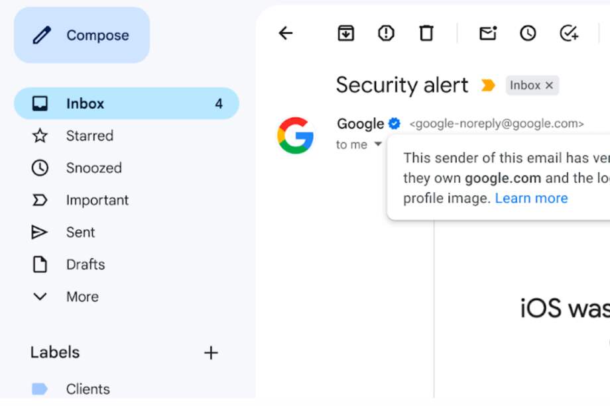
Task: Mark the email as unread
Action: [x=487, y=32]
